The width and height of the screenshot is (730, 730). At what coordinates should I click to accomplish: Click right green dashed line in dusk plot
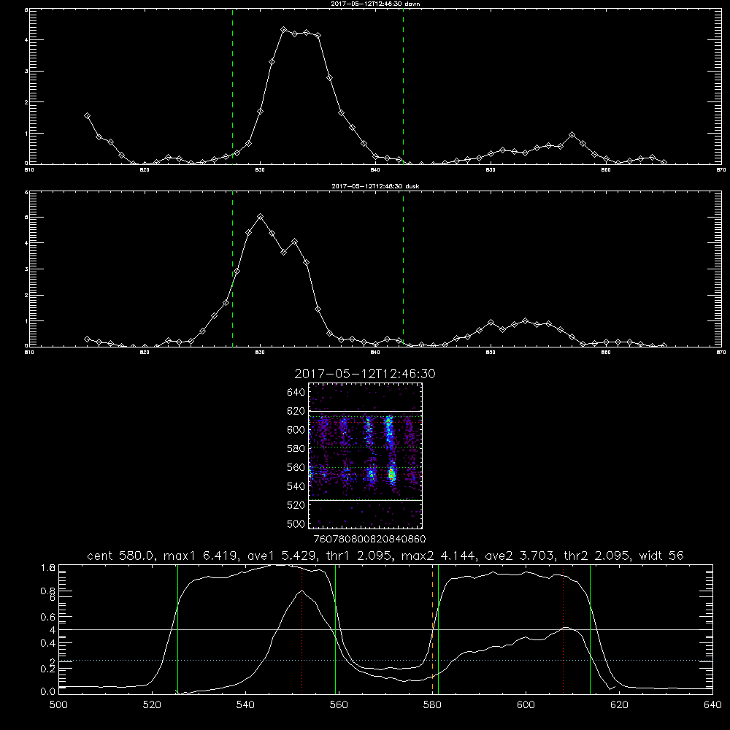pos(403,269)
